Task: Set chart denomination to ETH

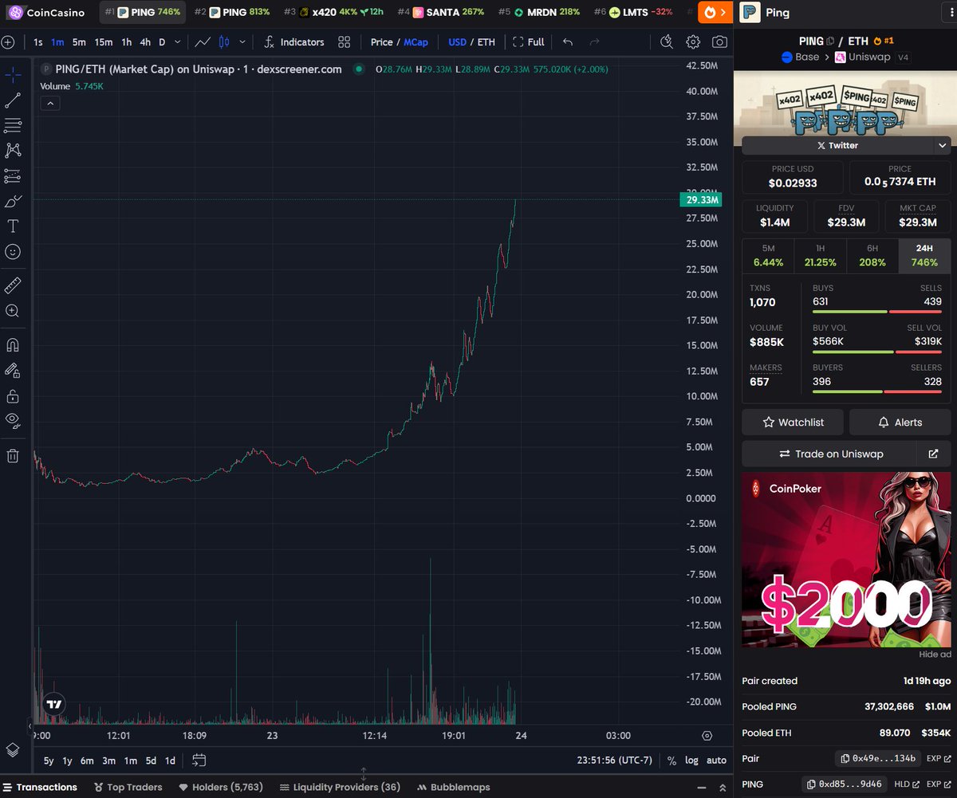Action: coord(486,41)
